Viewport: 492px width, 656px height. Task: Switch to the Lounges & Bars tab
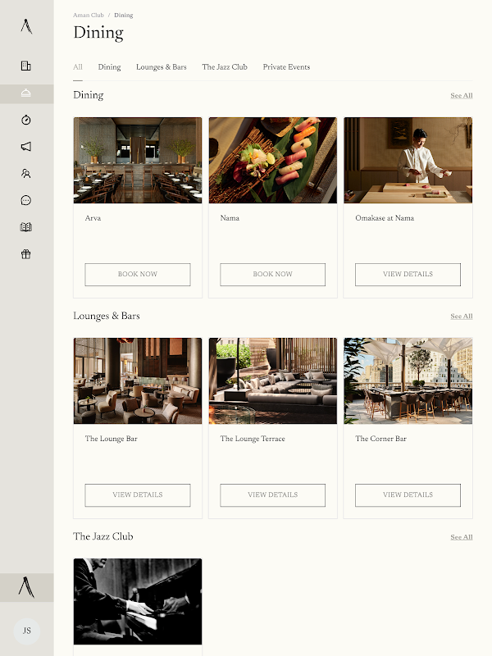click(161, 67)
